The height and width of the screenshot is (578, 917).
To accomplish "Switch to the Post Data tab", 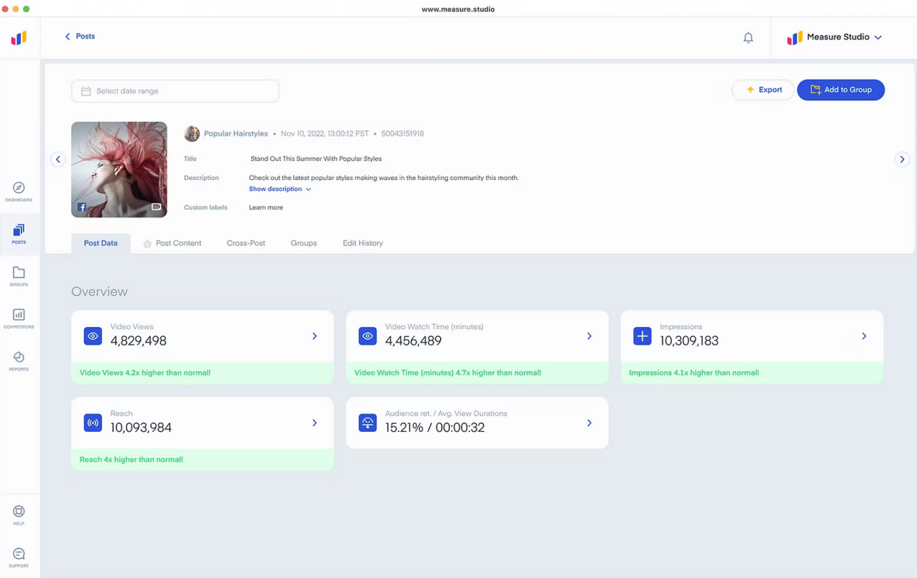I will (101, 243).
